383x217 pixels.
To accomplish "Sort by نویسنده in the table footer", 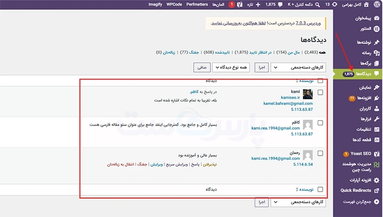I will 306,190.
